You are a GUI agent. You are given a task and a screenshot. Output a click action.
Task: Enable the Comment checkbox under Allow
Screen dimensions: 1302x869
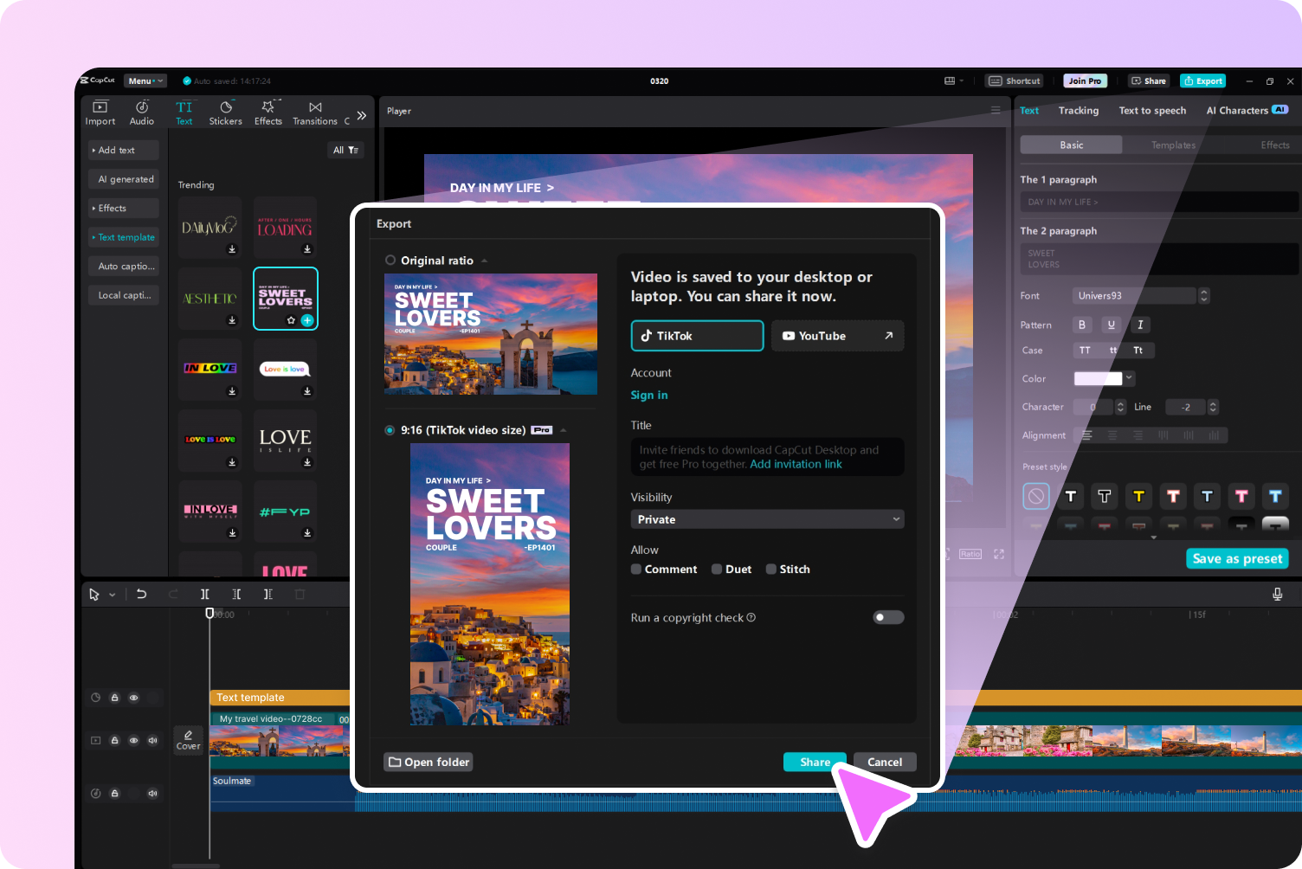[636, 569]
